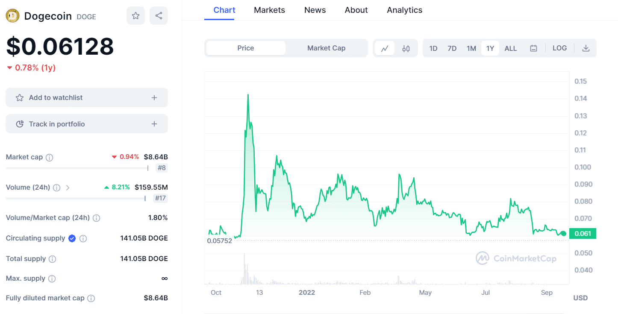
Task: Click the Total supply 141.05B DOGE value
Action: click(144, 258)
